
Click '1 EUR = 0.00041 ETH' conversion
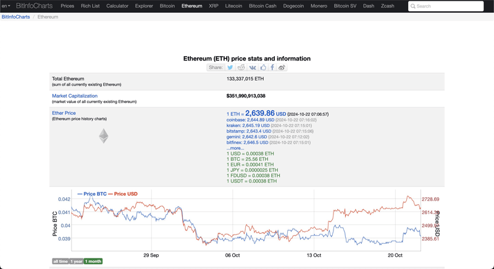click(x=250, y=165)
